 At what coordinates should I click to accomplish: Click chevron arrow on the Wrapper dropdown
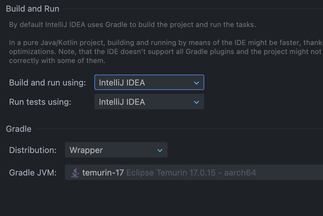click(160, 150)
